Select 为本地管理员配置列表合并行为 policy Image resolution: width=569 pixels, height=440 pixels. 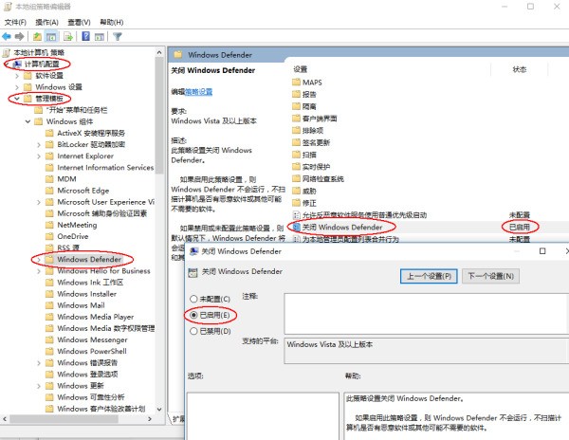pyautogui.click(x=346, y=239)
